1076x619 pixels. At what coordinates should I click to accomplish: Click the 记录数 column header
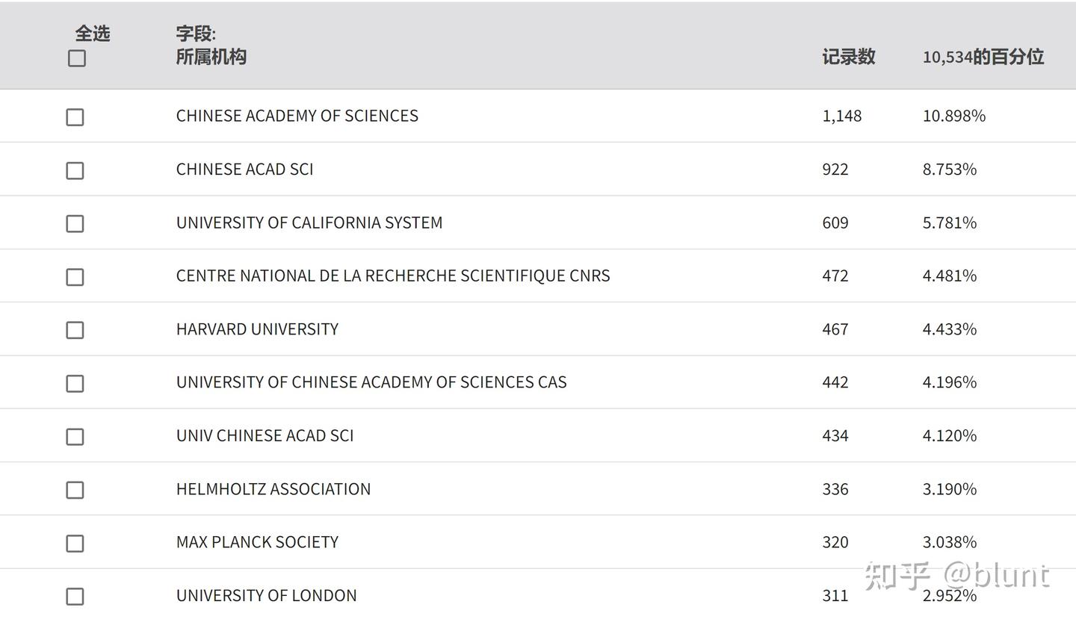point(849,57)
